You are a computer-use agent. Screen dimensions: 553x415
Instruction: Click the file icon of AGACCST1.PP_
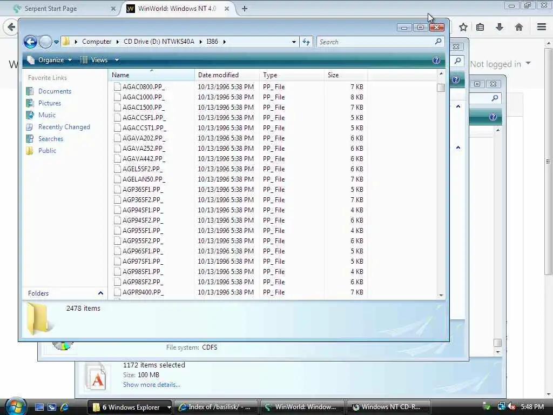click(x=117, y=128)
